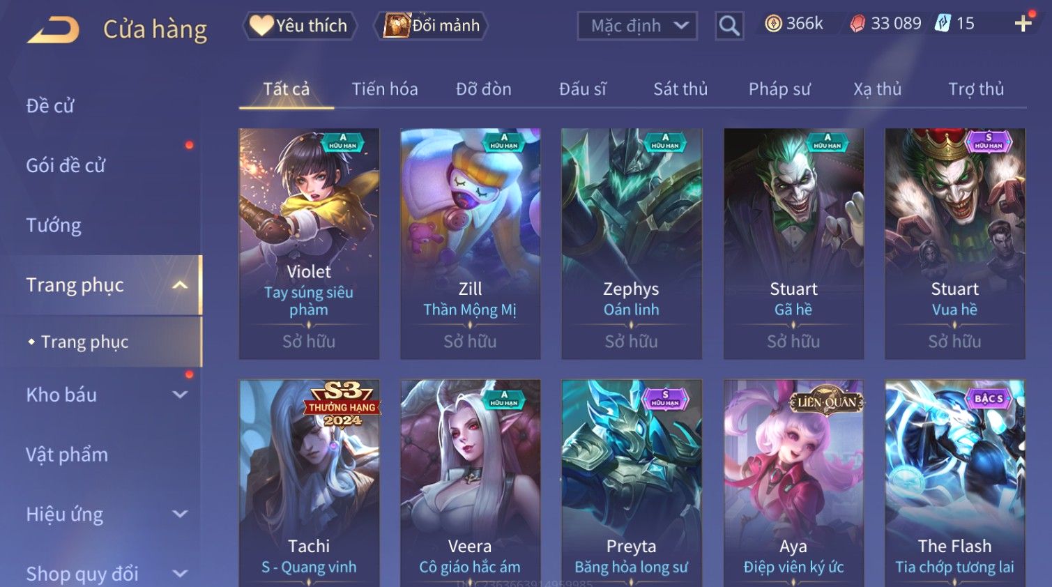Open the Mặc định sort dropdown

[x=637, y=26]
